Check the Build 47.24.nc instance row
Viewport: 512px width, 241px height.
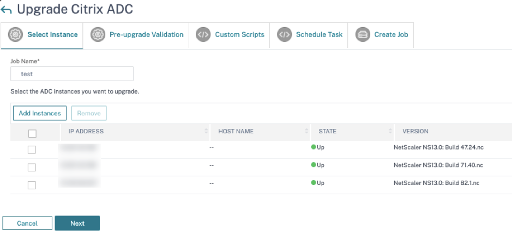[32, 150]
